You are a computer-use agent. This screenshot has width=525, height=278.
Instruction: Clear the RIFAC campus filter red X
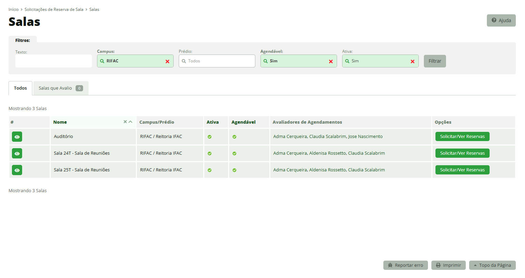[168, 61]
